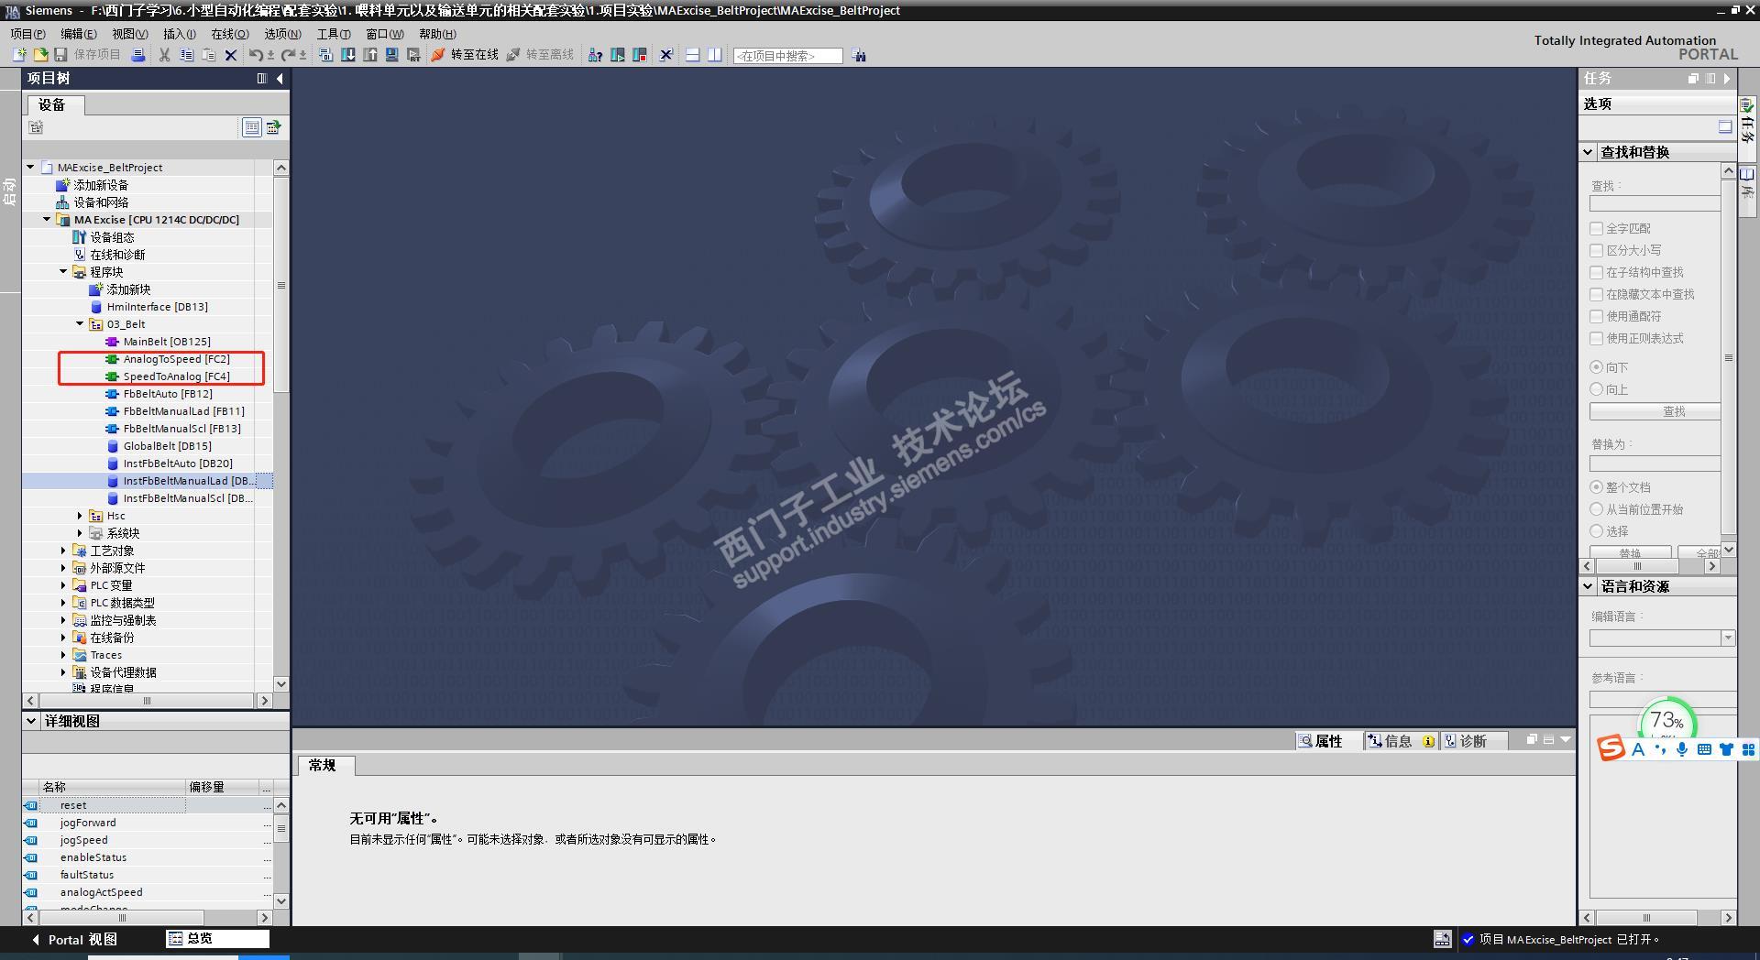Screen dimensions: 1760x960
Task: Click the project tree horizontal scrollbar
Action: tap(147, 701)
